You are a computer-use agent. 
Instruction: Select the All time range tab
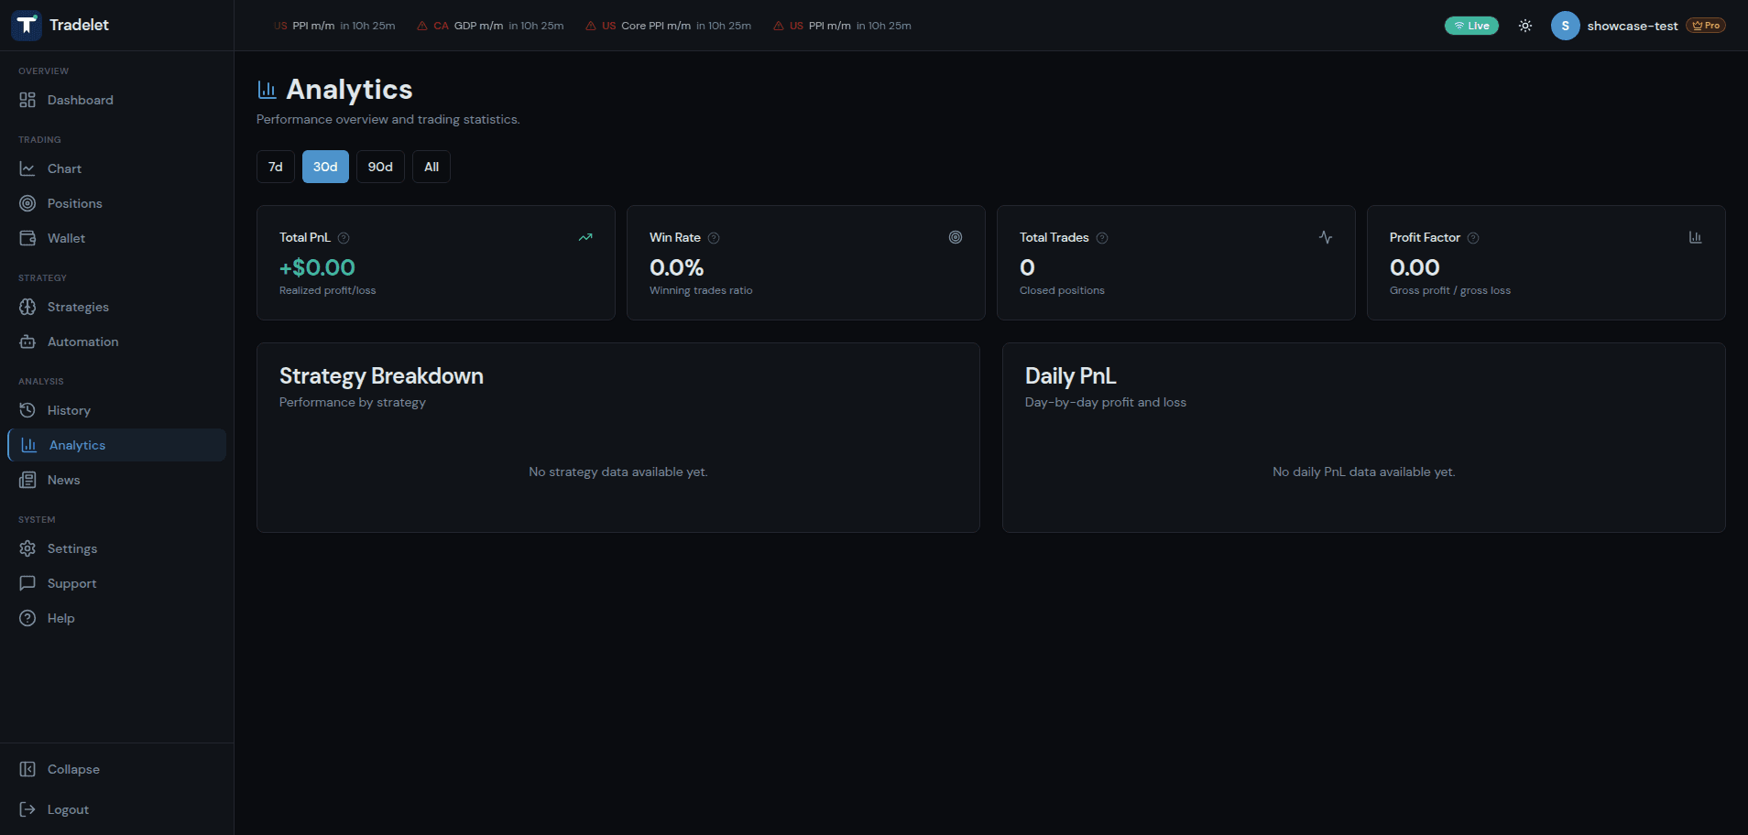pos(431,167)
